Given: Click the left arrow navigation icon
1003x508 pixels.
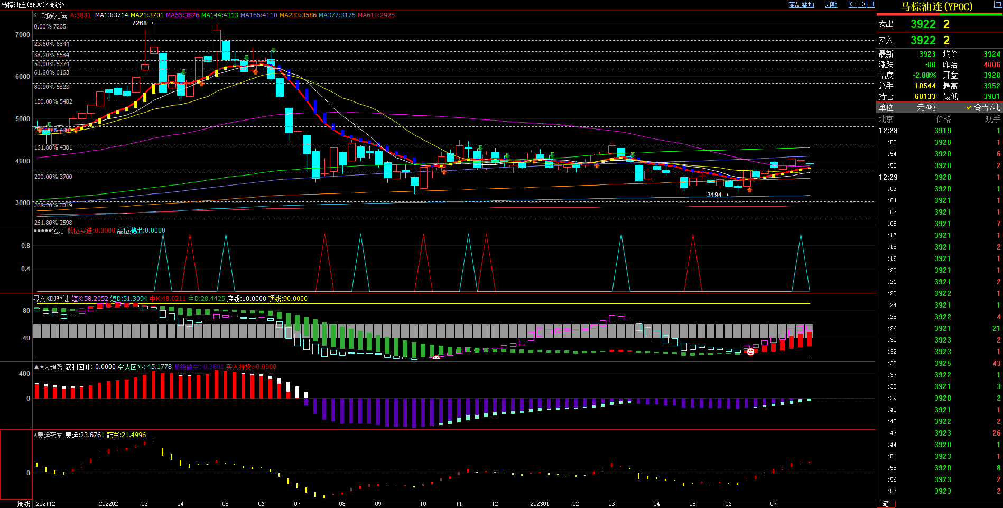Looking at the screenshot, I should coord(852,4).
